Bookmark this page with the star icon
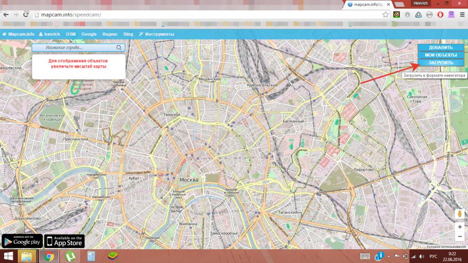The width and height of the screenshot is (468, 263). point(386,15)
